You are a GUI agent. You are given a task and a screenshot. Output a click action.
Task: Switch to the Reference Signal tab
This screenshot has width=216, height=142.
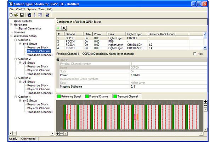pyautogui.click(x=70, y=97)
